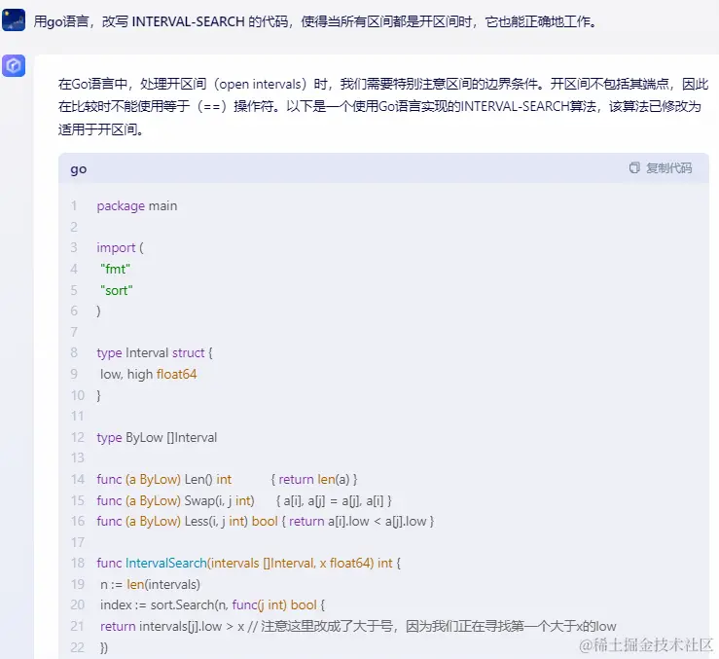Click the 复制代码 copy button

pos(661,168)
